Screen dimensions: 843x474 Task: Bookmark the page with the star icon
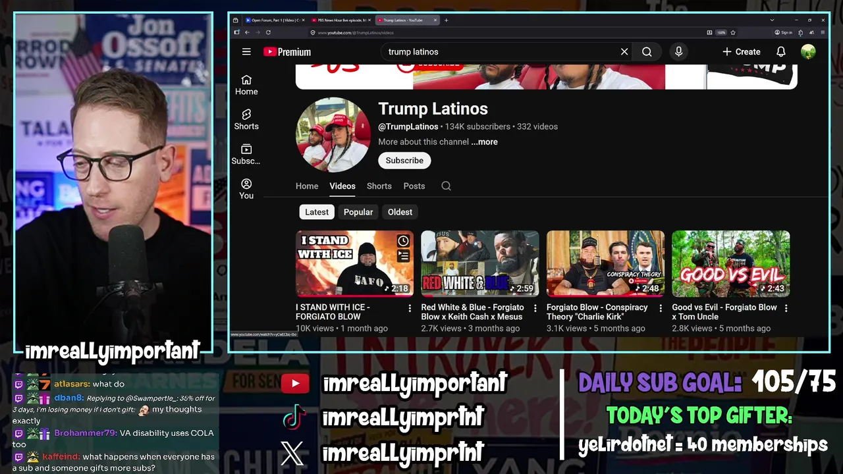tap(733, 32)
